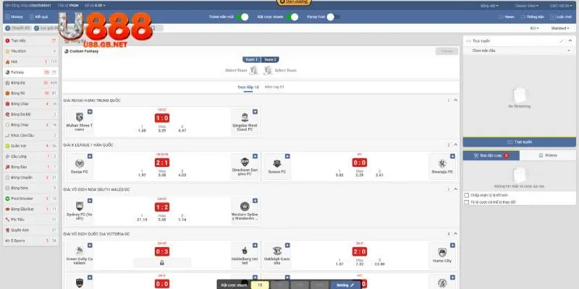Check Chấp nhận tỷ lệ tốt hơn

tap(467, 195)
